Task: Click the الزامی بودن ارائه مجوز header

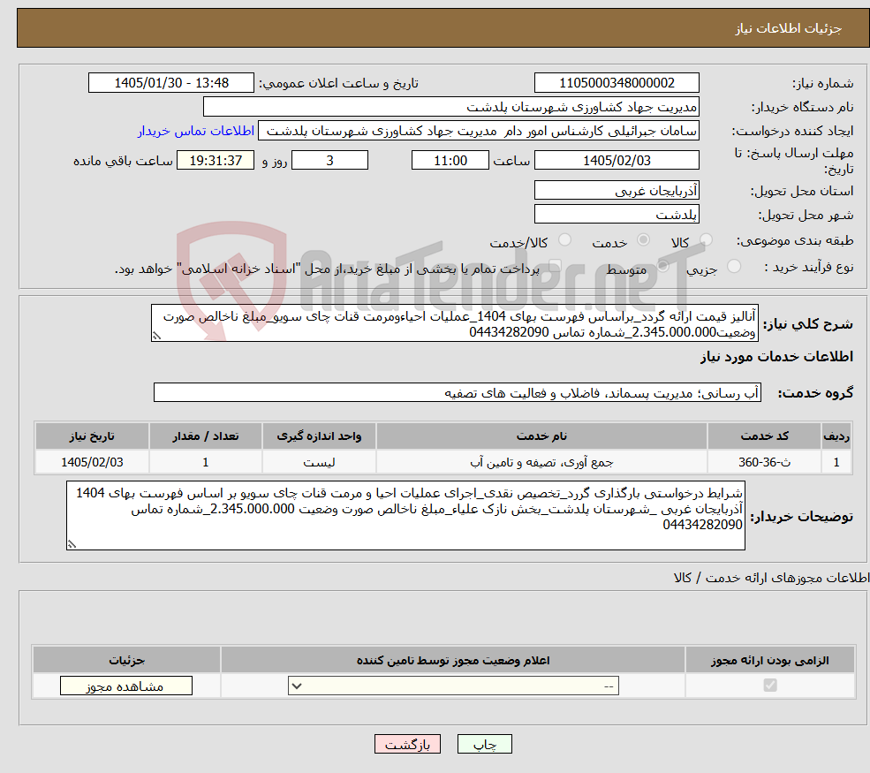Action: coord(770,660)
